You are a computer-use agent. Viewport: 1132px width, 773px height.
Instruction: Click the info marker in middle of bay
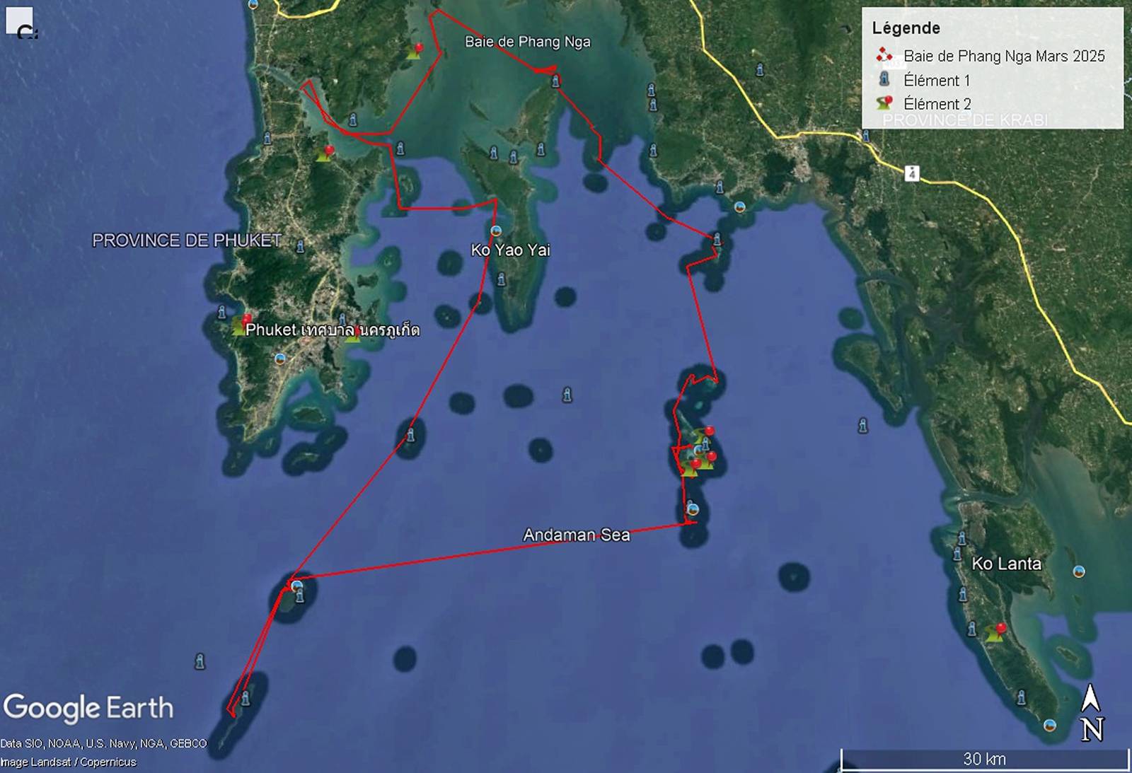pyautogui.click(x=567, y=395)
